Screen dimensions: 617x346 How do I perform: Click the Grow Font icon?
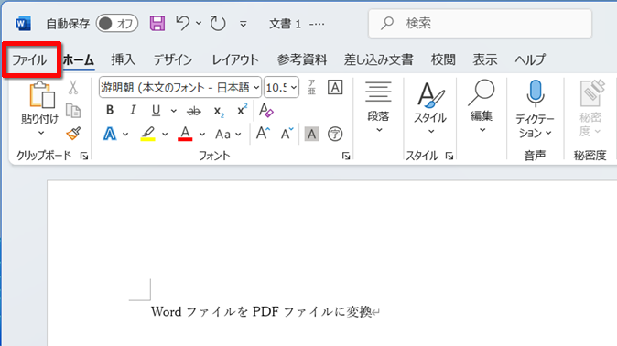[x=263, y=134]
